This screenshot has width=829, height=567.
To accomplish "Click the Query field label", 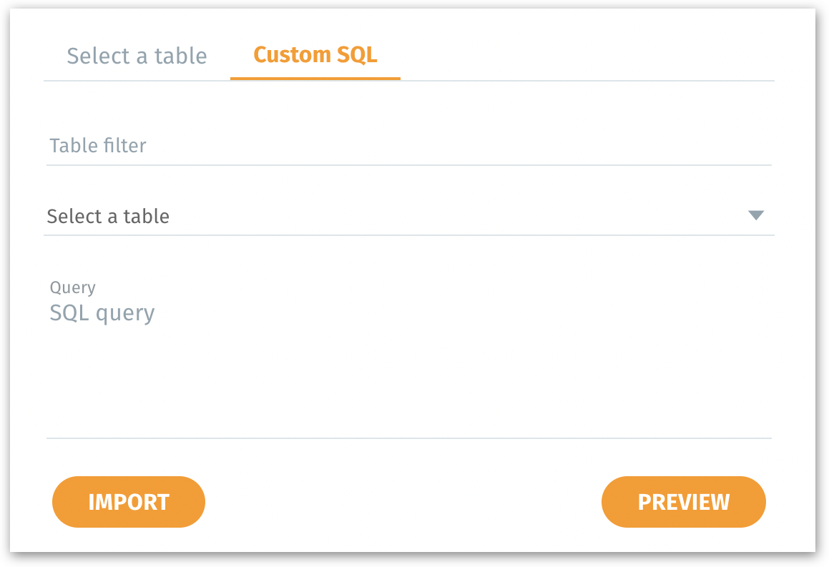I will 72,287.
